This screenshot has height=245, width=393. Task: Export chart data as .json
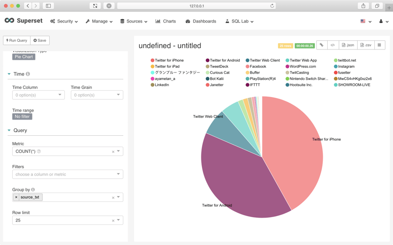pyautogui.click(x=348, y=45)
